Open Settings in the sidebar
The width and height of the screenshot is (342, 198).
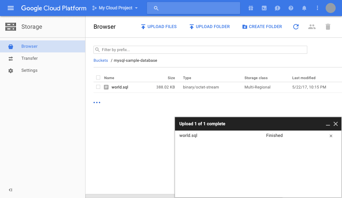click(x=42, y=70)
